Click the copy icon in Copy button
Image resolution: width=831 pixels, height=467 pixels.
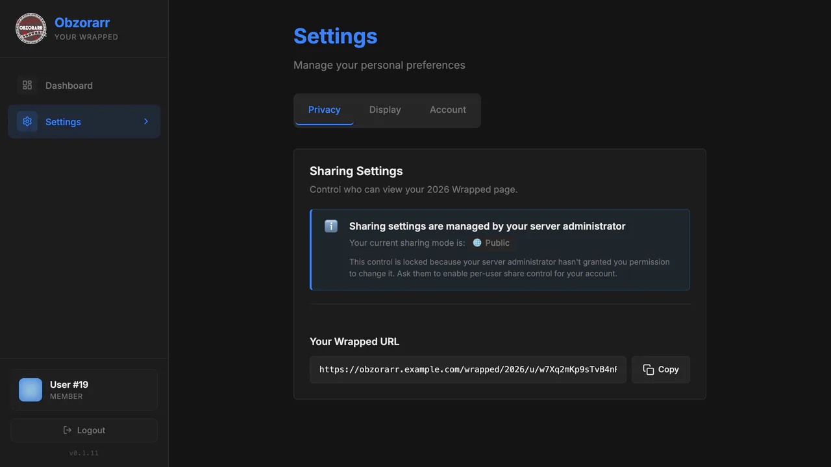coord(649,370)
